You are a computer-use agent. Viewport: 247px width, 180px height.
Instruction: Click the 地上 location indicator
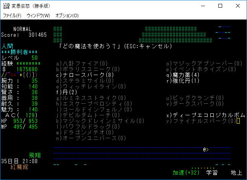click(236, 173)
